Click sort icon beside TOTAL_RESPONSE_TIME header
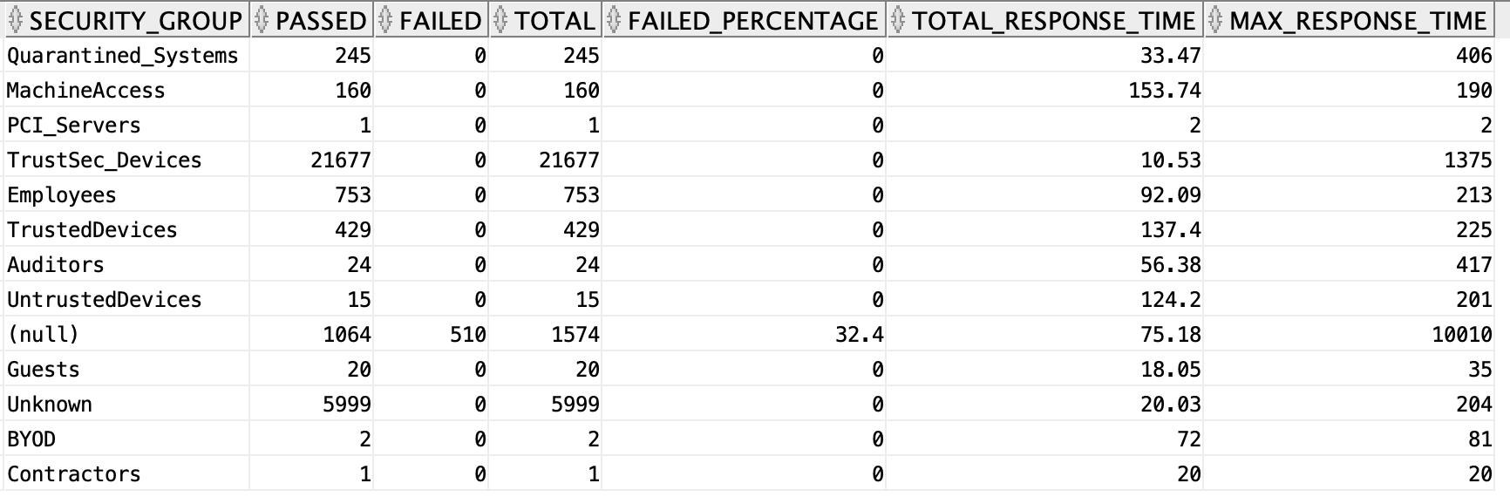The height and width of the screenshot is (497, 1510). click(898, 20)
